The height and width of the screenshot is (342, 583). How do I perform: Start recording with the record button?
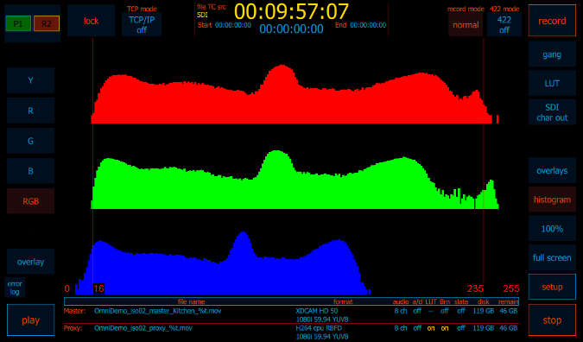pyautogui.click(x=552, y=21)
